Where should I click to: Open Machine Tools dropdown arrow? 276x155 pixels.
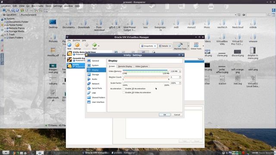(x=188, y=46)
